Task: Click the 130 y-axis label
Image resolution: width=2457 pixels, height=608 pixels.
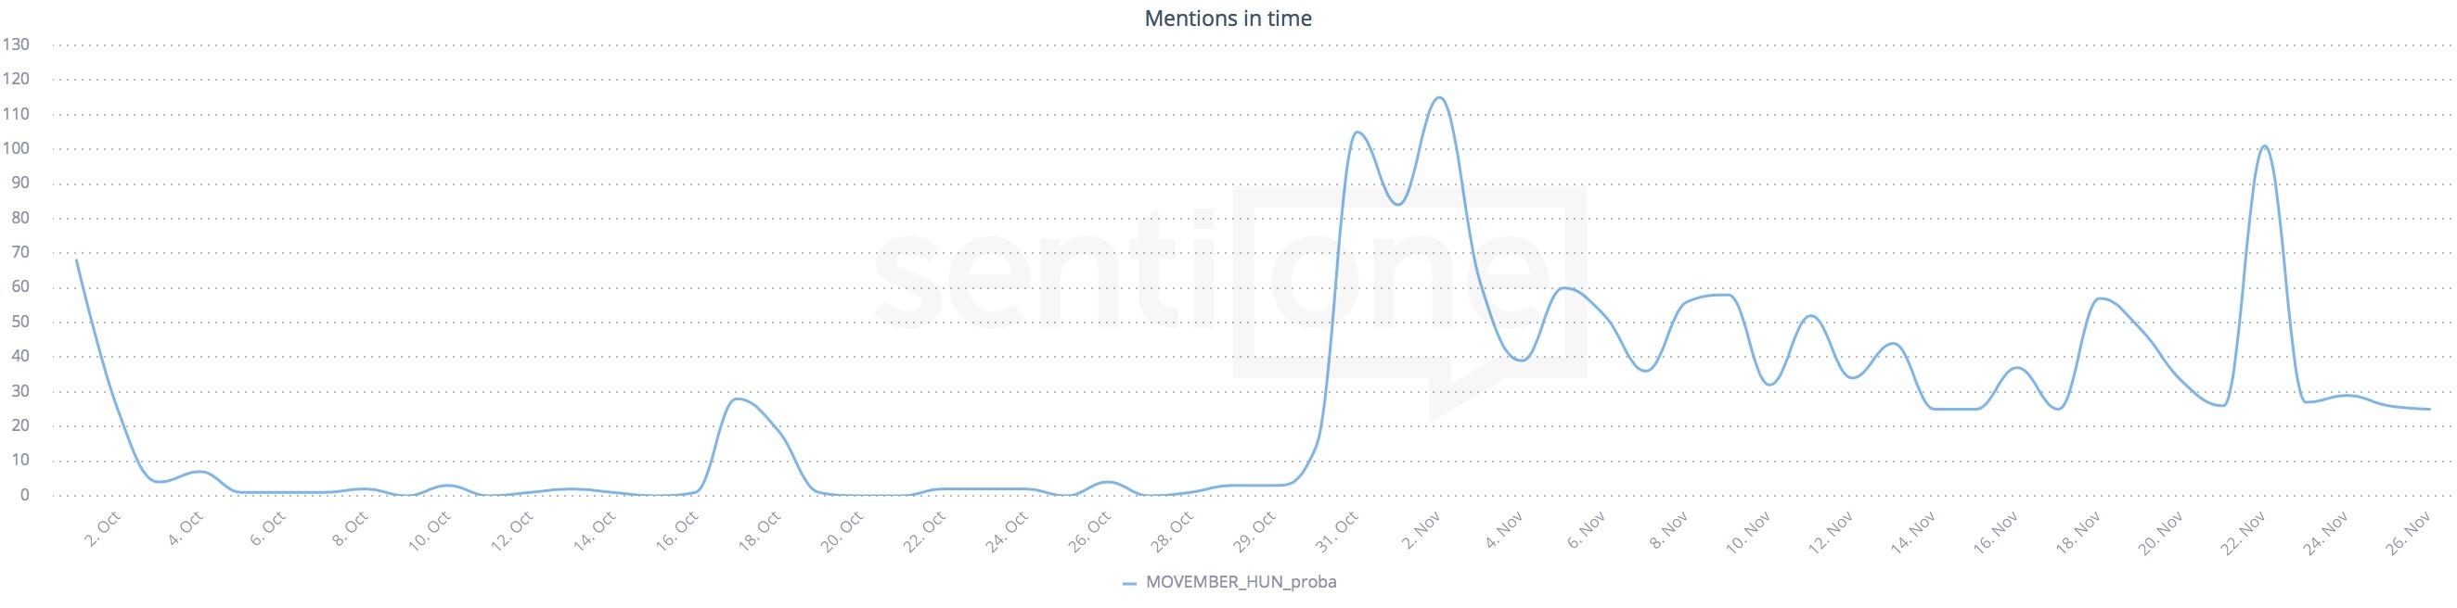Action: 16,44
